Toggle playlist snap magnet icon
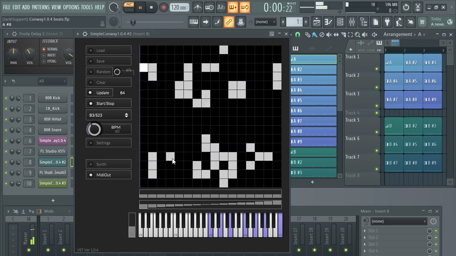The image size is (456, 256). click(297, 34)
